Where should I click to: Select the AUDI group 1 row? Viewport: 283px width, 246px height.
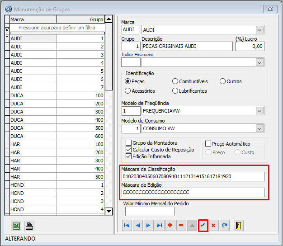click(x=57, y=38)
